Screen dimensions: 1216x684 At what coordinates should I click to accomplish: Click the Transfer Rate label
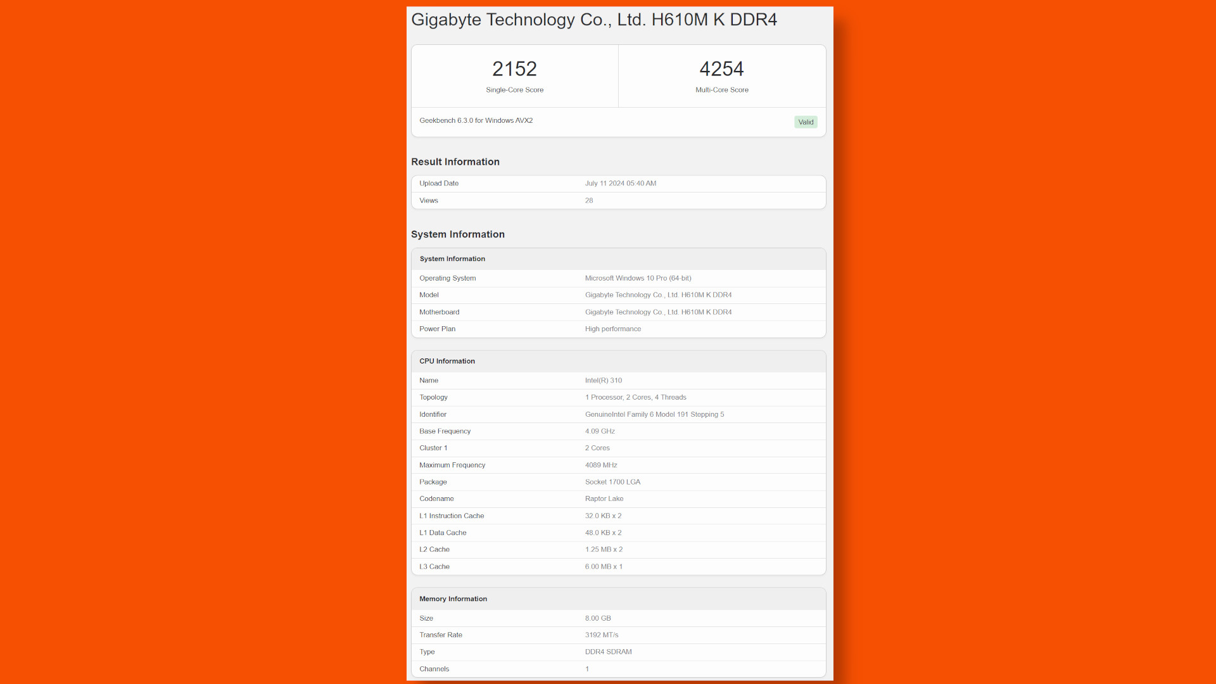click(x=441, y=635)
